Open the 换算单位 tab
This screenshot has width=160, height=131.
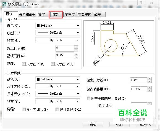coord(85,14)
